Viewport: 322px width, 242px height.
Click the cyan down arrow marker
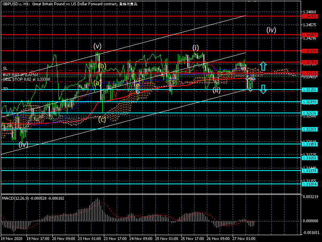262,89
